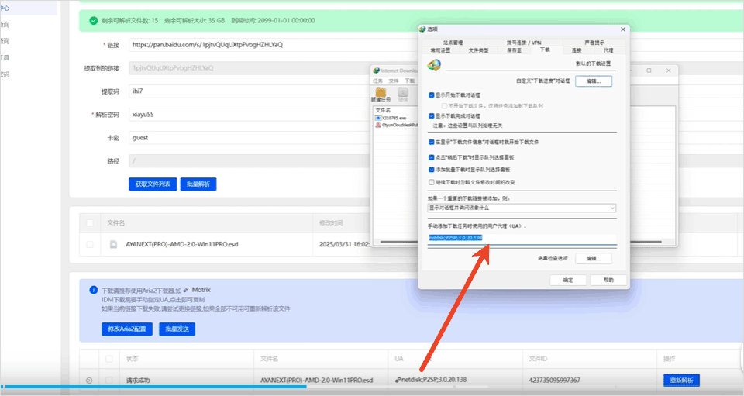Click the green success check icon

click(x=93, y=22)
